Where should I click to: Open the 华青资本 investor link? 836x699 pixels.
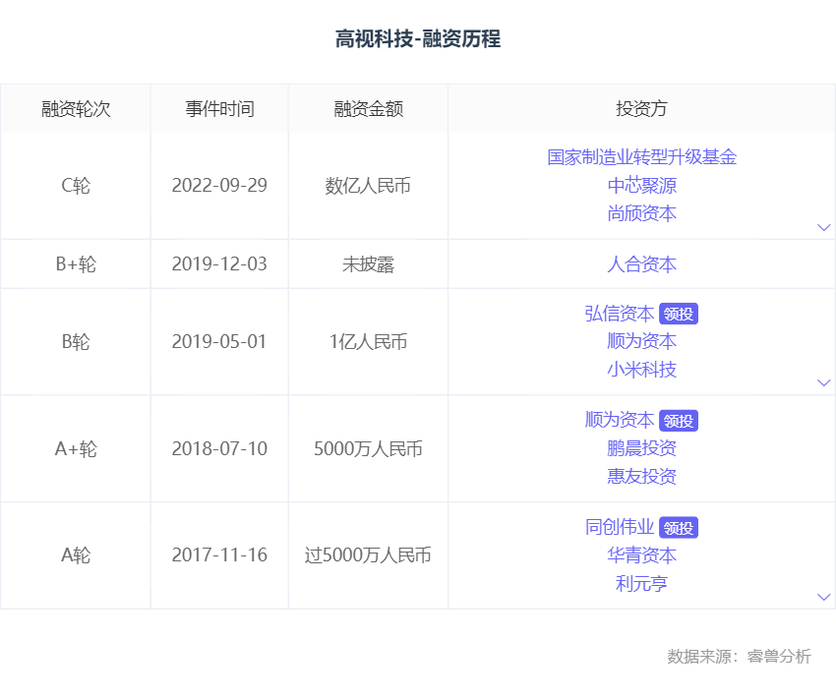click(642, 555)
